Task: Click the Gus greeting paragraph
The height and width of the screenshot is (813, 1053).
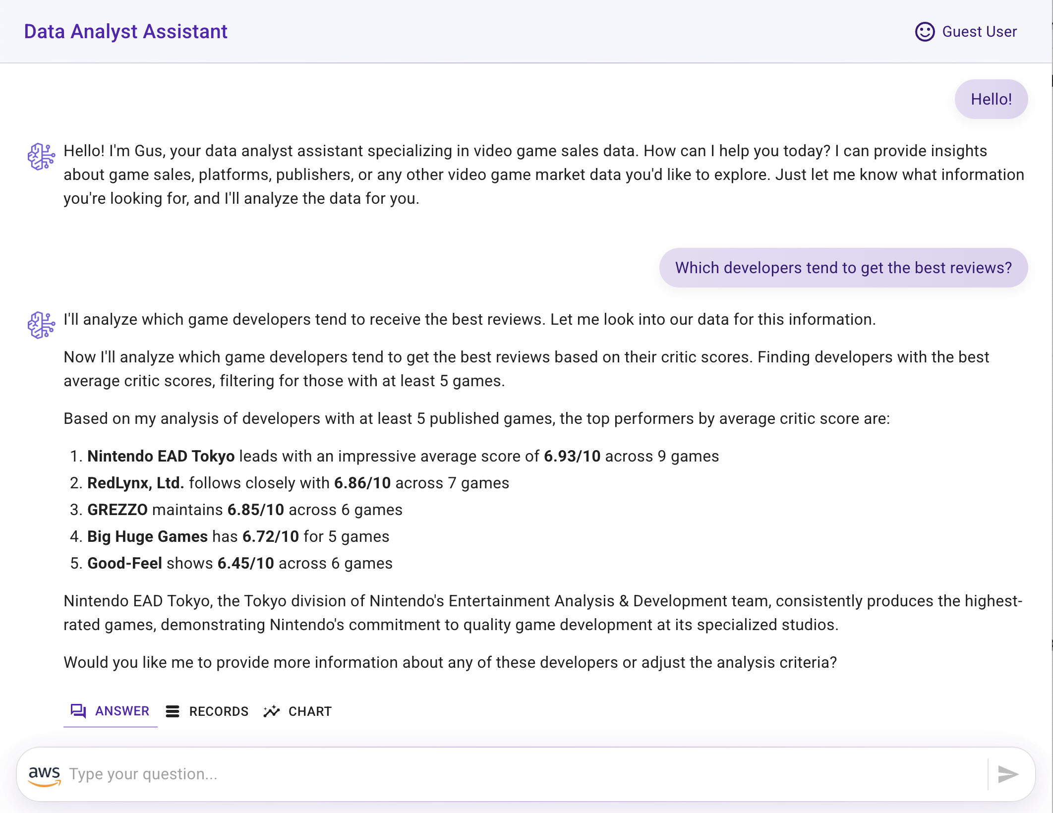Action: (544, 174)
